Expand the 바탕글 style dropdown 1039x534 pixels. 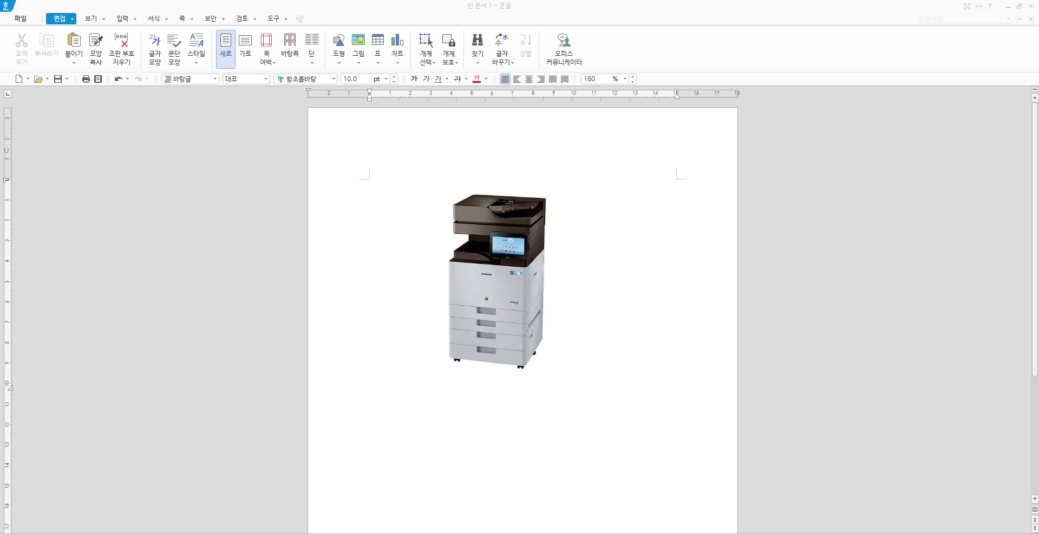point(215,79)
